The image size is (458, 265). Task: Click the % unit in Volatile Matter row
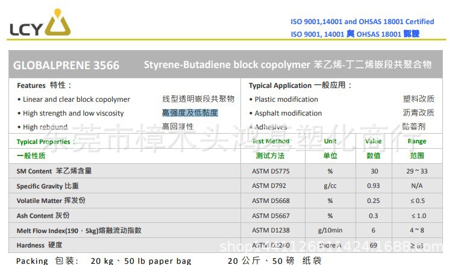(x=330, y=201)
